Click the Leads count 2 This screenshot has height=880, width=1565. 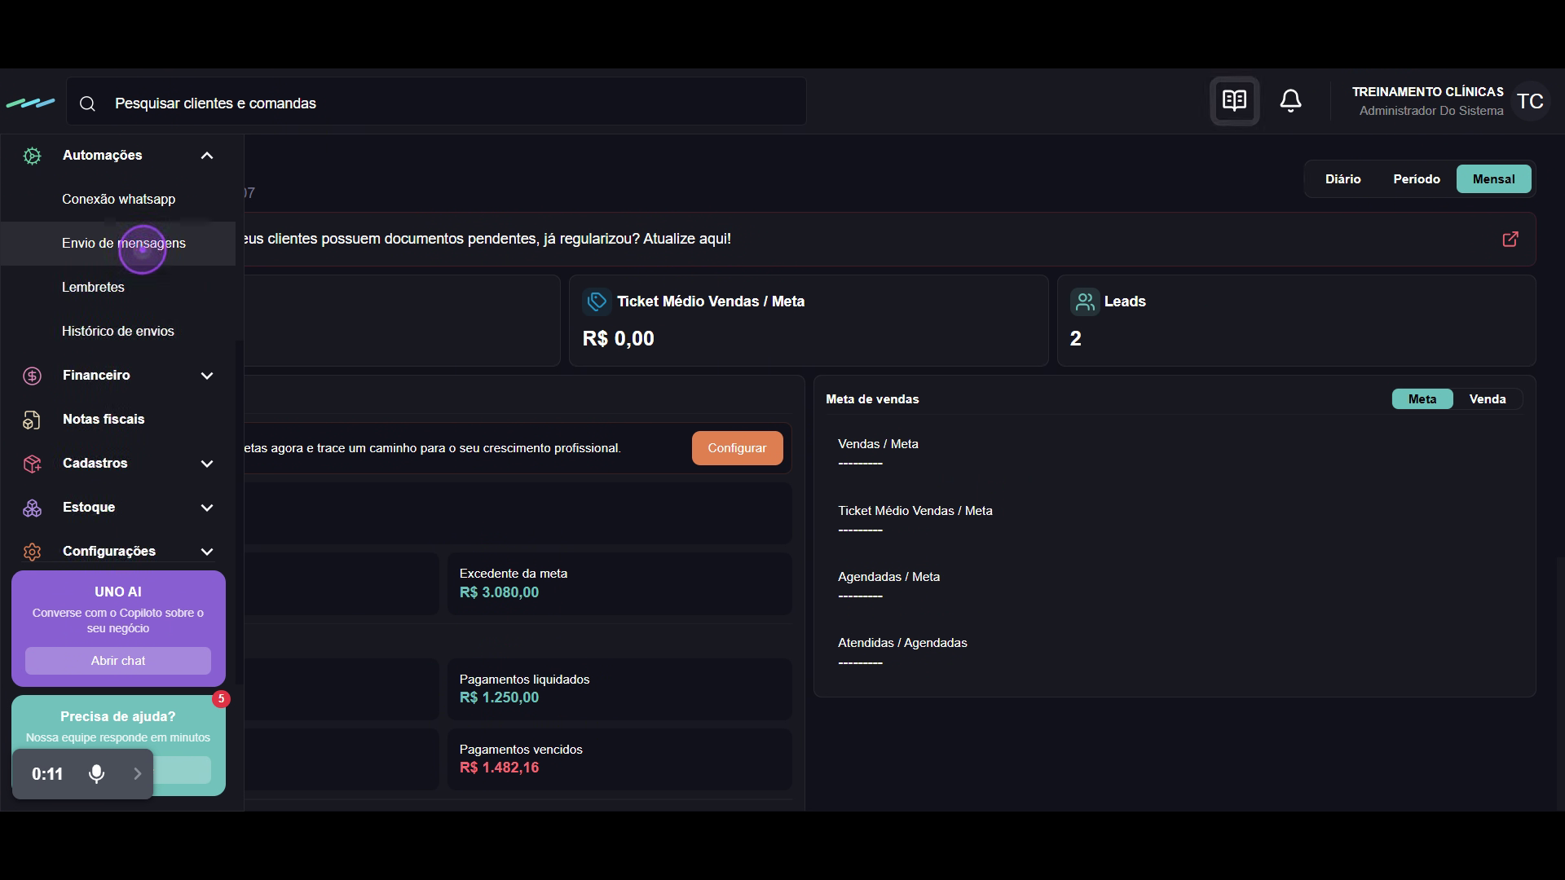click(x=1075, y=339)
